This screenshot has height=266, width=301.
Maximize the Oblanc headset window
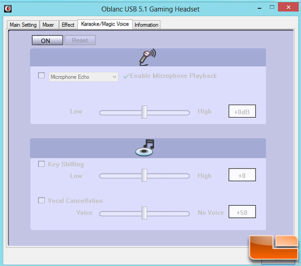tap(272, 7)
